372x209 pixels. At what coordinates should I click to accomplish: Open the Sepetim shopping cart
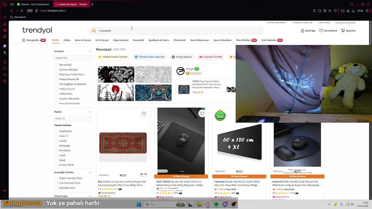(343, 31)
